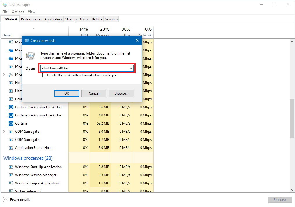
Task: Click the Windows Logon Application icon
Action: (x=11, y=183)
